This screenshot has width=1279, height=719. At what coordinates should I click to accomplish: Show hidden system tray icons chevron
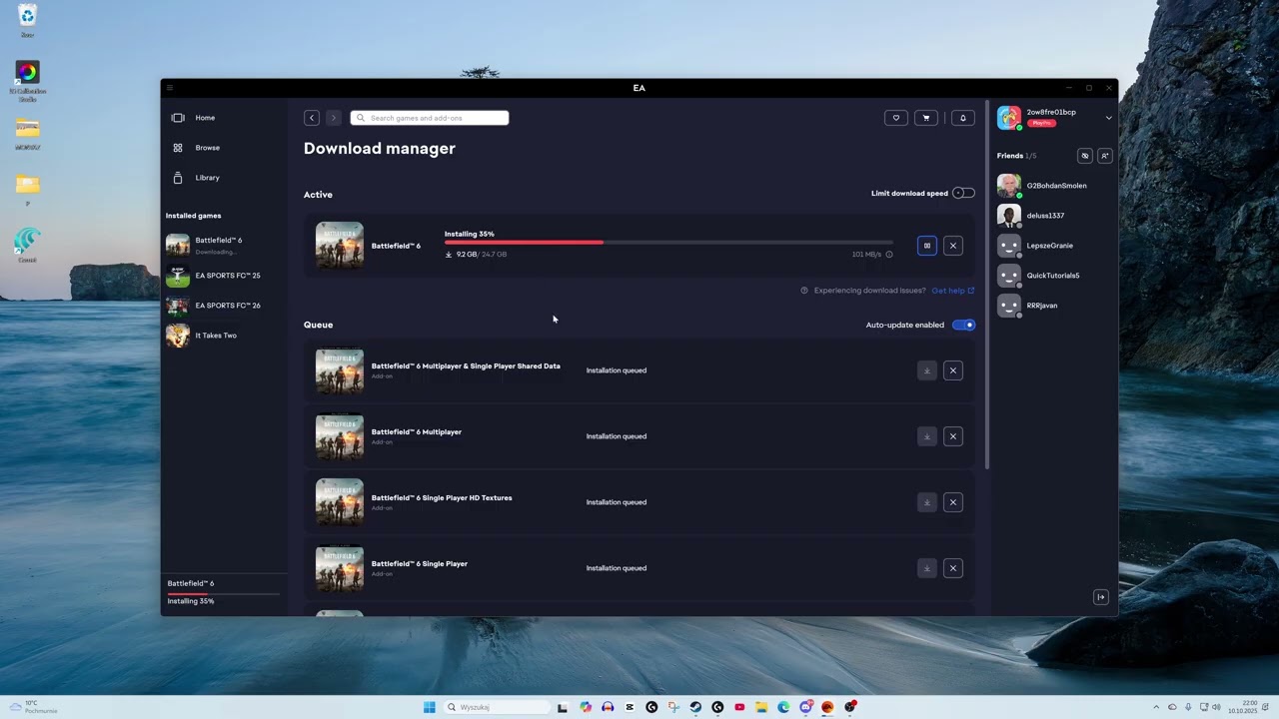coord(1156,707)
